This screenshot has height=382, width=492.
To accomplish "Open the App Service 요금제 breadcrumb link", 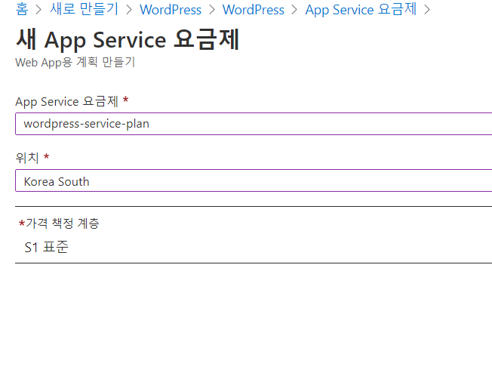I will point(361,9).
